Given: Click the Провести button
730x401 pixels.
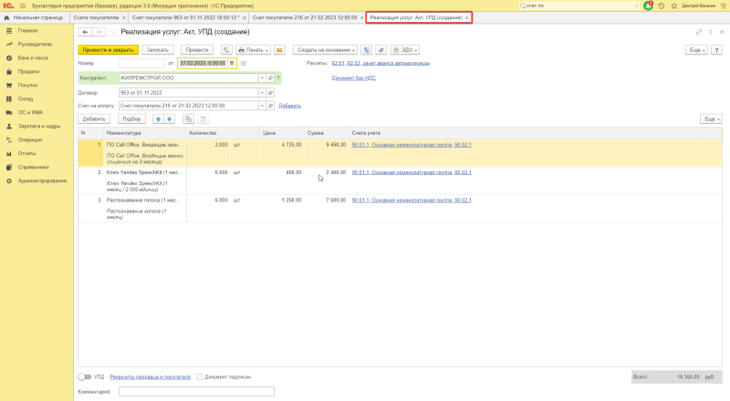Looking at the screenshot, I should coord(197,50).
